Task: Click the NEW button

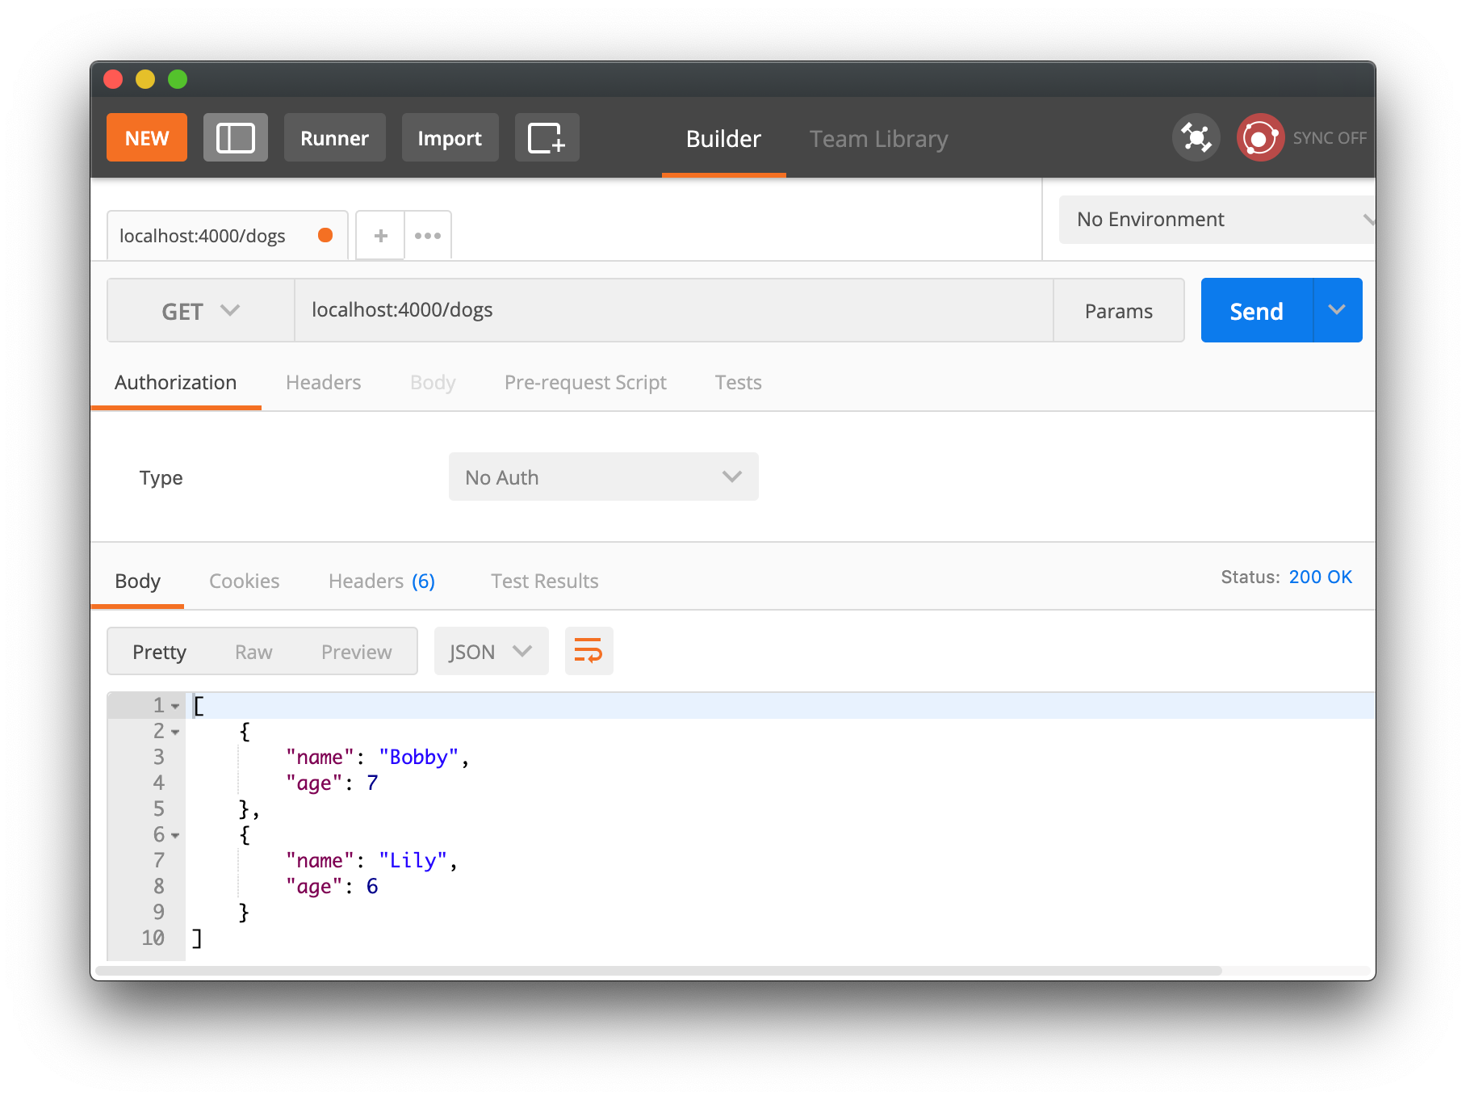Action: [x=147, y=137]
